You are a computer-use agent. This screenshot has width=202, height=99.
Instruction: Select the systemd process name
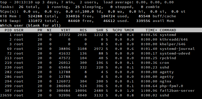[168, 35]
